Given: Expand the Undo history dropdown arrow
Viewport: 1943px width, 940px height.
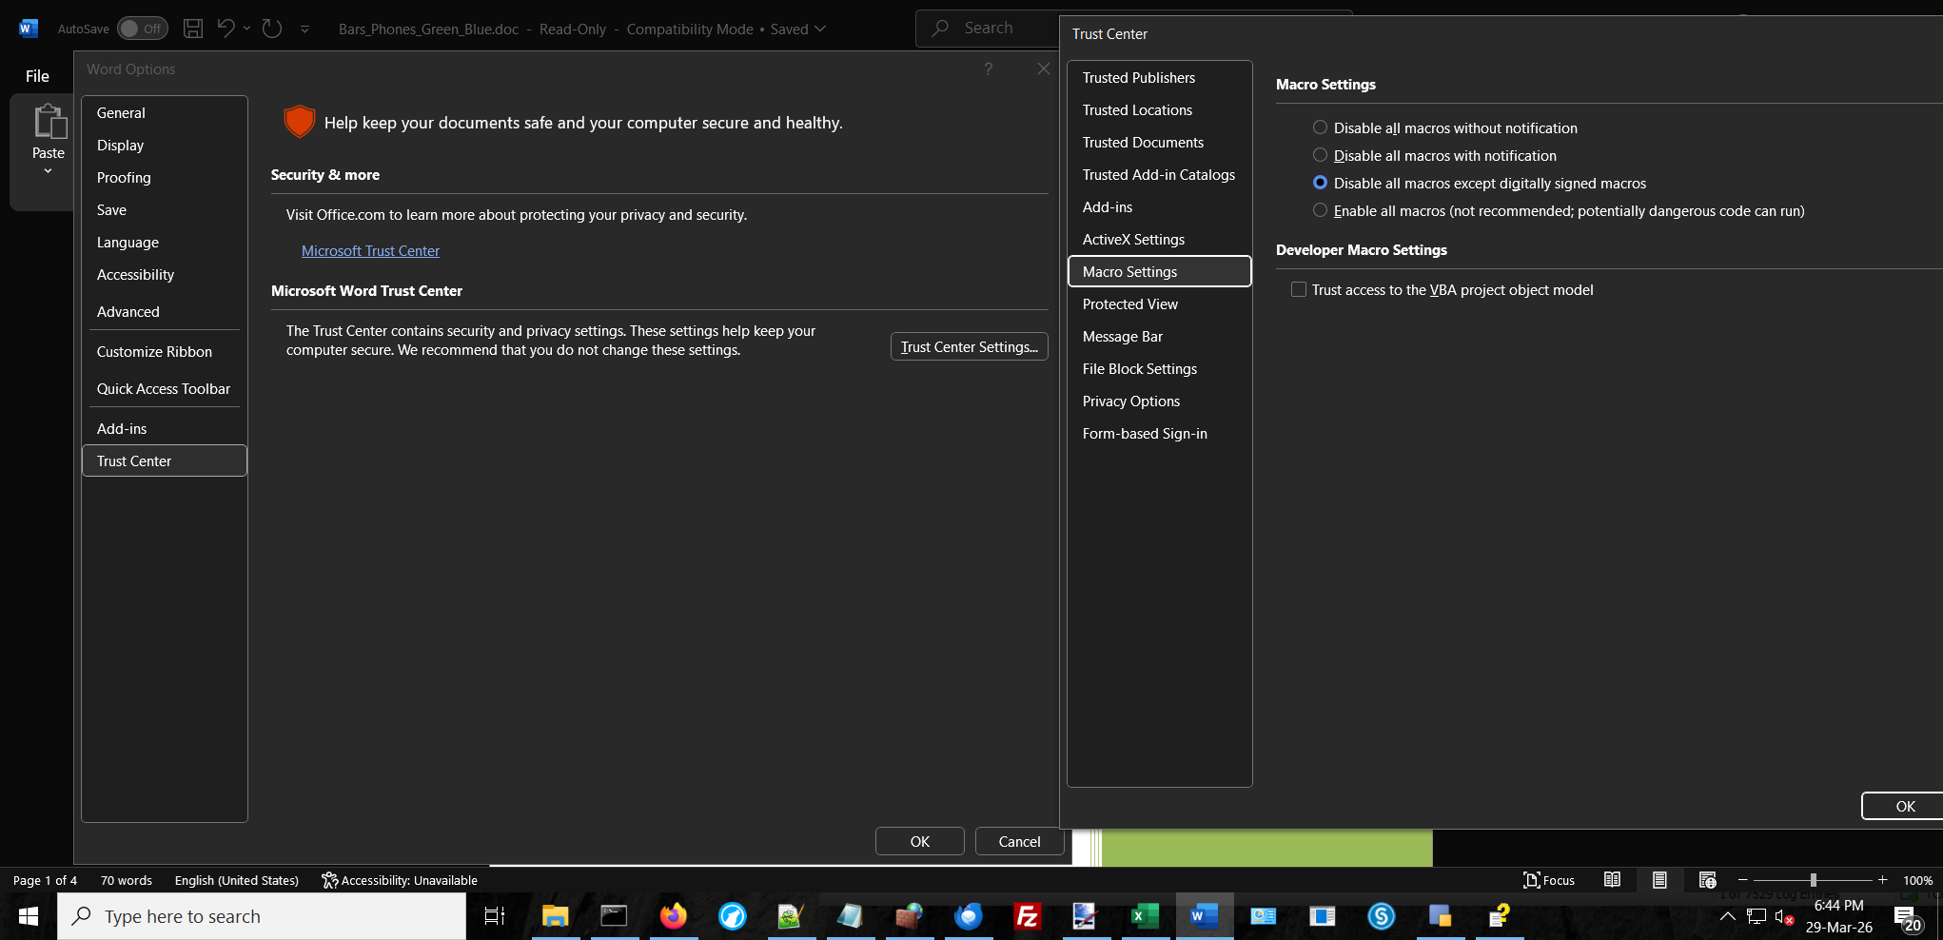Looking at the screenshot, I should pyautogui.click(x=246, y=29).
